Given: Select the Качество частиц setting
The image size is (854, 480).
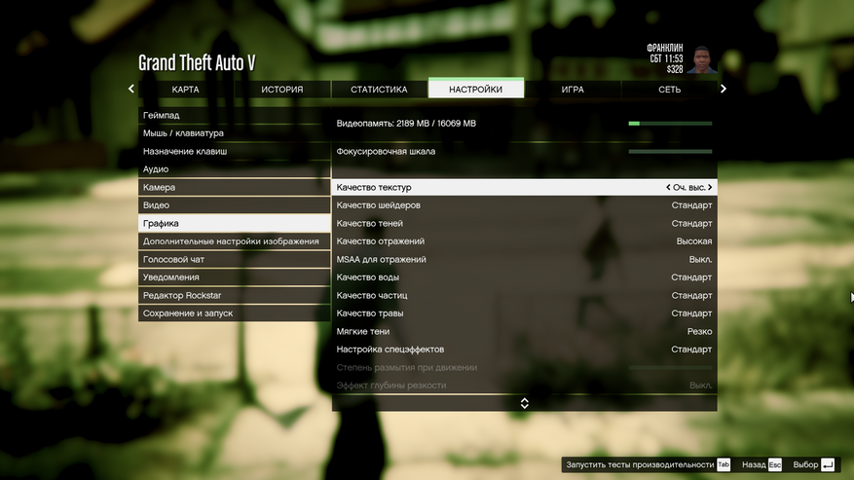Looking at the screenshot, I should 525,295.
